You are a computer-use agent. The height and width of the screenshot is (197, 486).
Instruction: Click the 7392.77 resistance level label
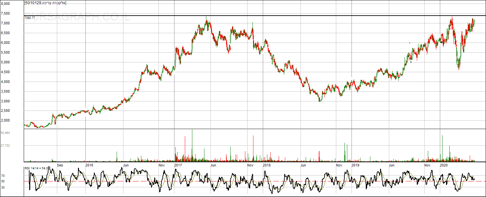click(30, 18)
